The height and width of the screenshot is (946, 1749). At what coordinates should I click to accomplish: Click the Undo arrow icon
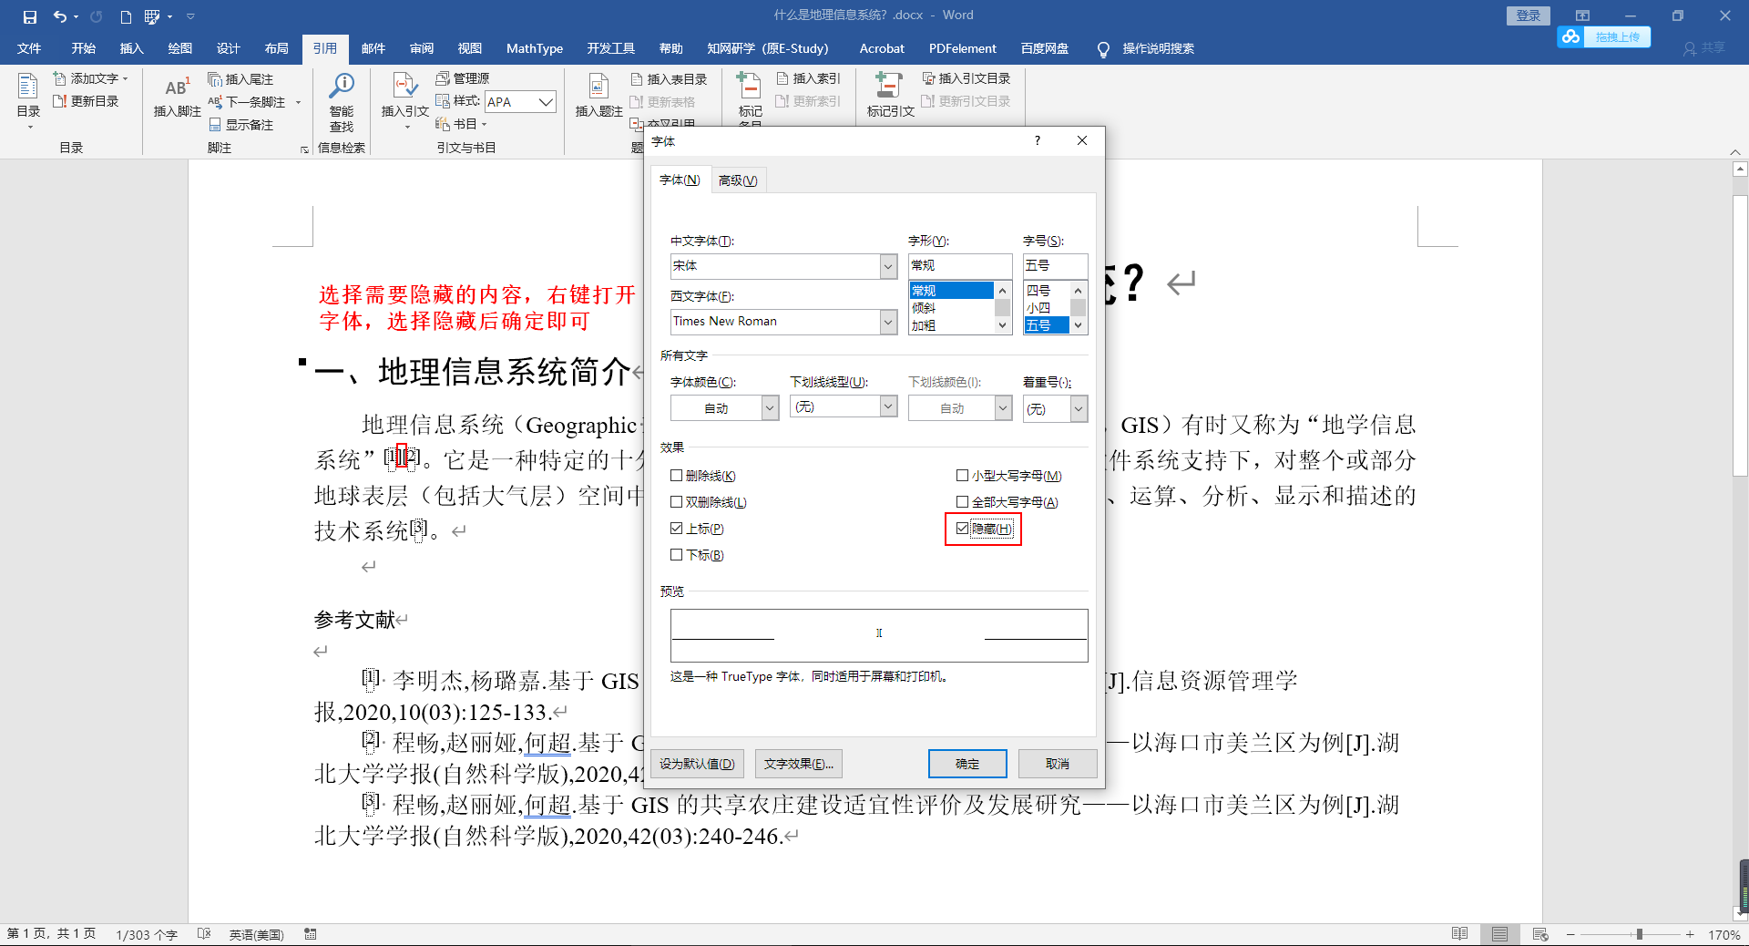59,16
